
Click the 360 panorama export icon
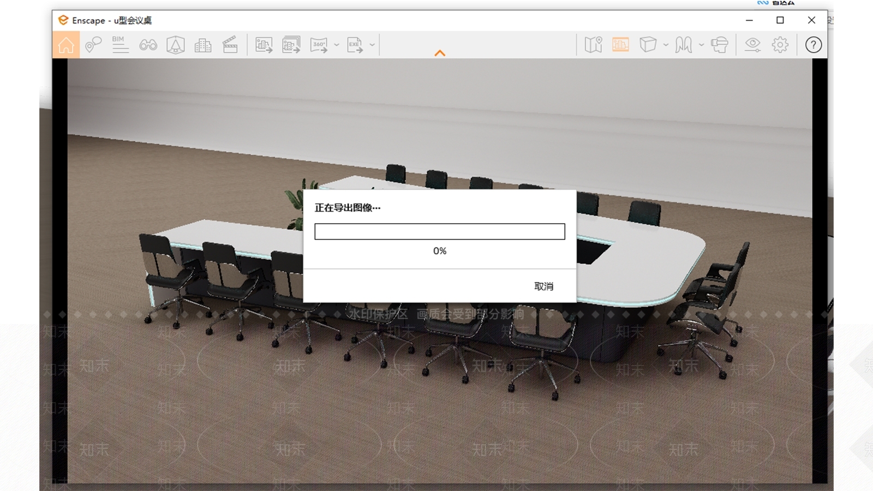[319, 45]
